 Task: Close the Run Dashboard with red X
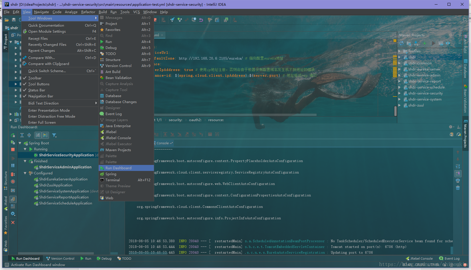pyautogui.click(x=13, y=222)
